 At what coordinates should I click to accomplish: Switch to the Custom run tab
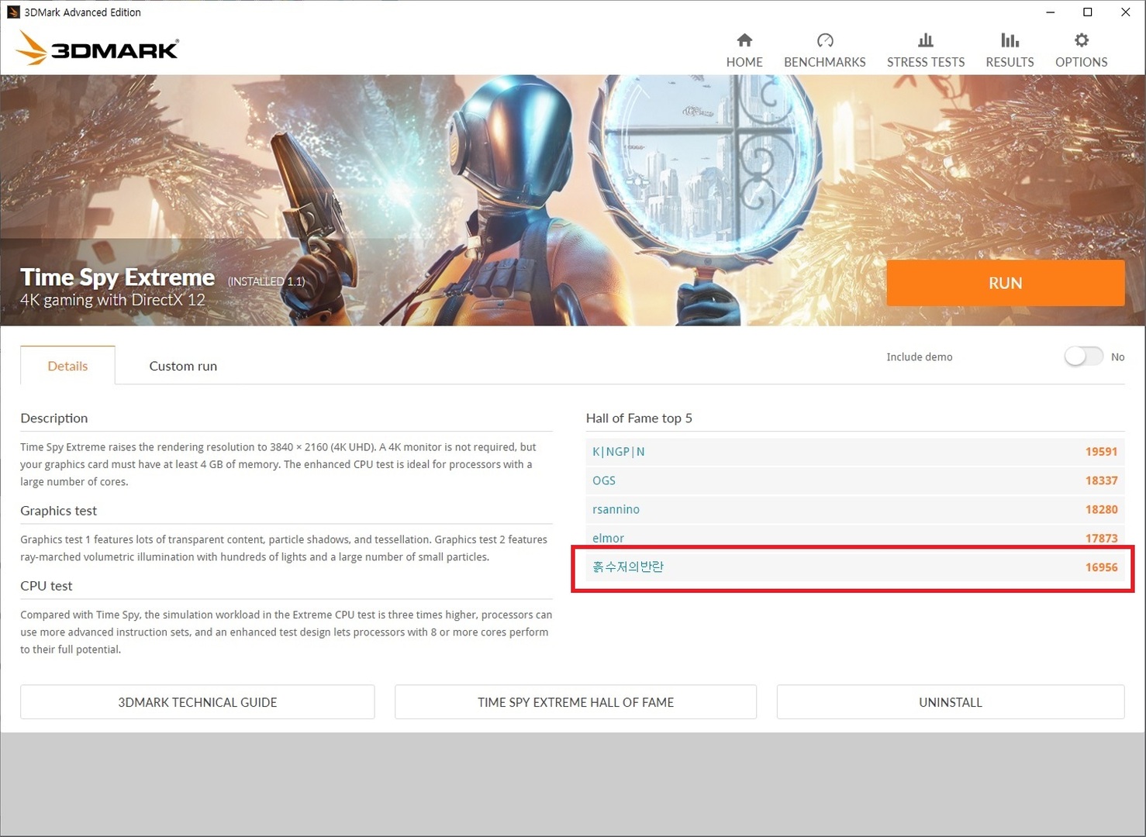[183, 366]
